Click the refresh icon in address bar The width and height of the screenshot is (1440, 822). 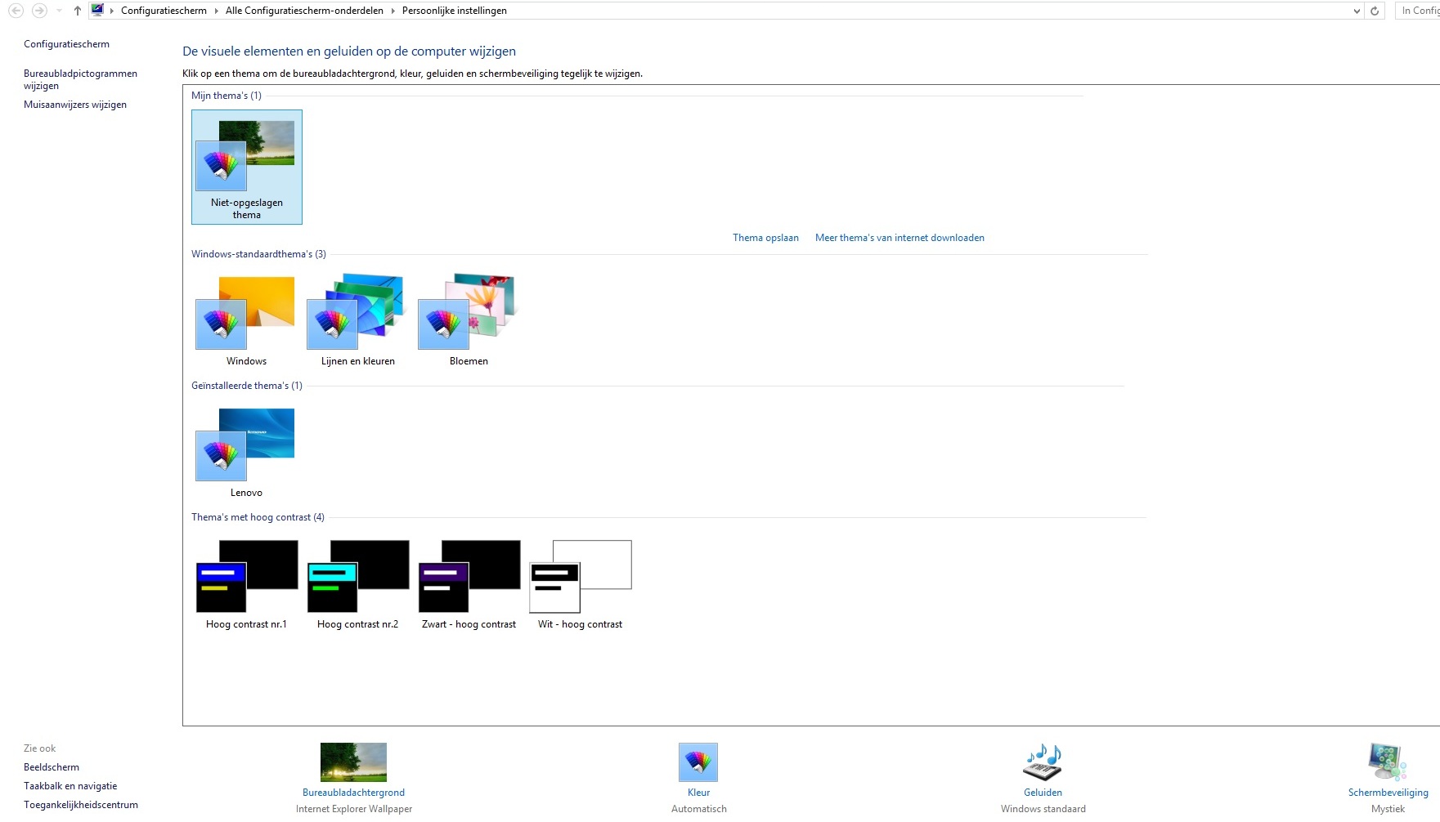click(1375, 11)
